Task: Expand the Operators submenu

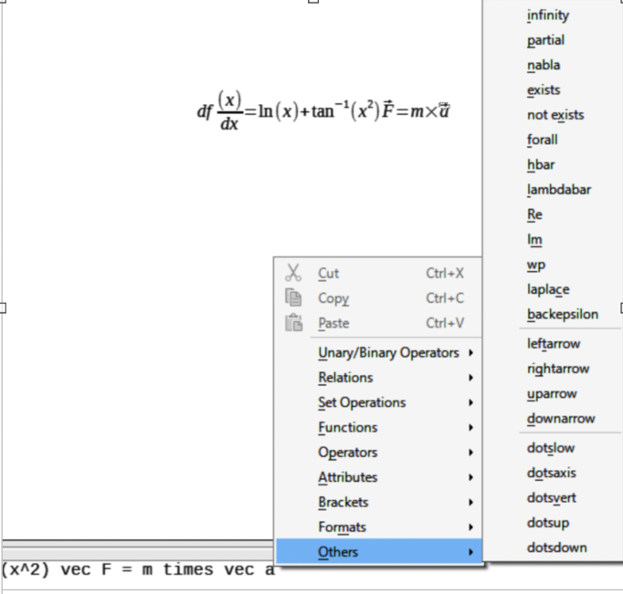Action: (x=379, y=453)
